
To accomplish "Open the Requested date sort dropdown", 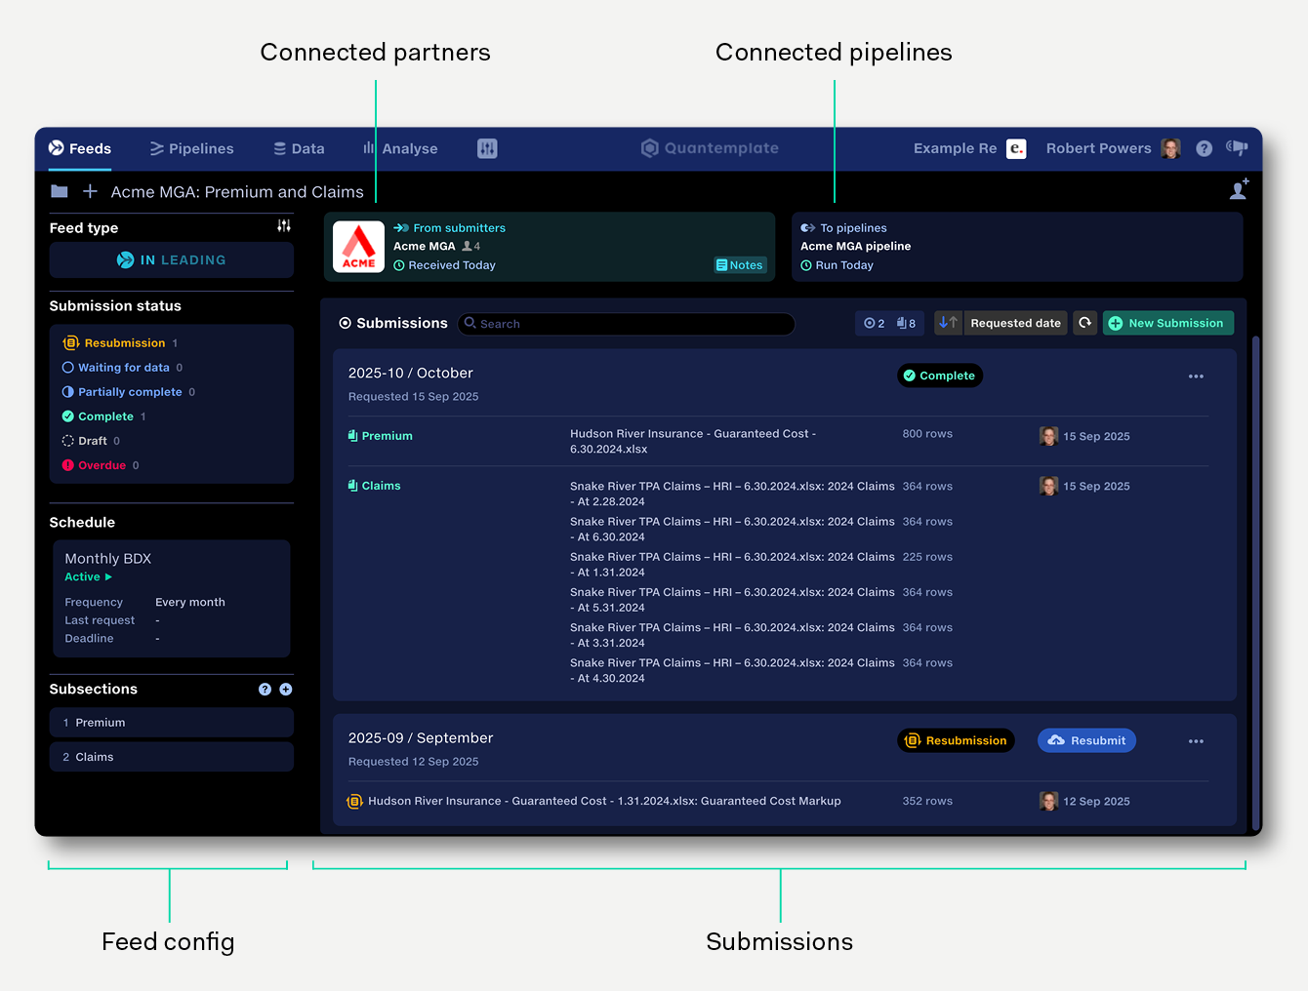I will click(x=1015, y=323).
